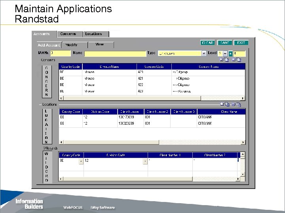
Task: Click remove-row icon above Concerns grid
Action: [x=234, y=60]
